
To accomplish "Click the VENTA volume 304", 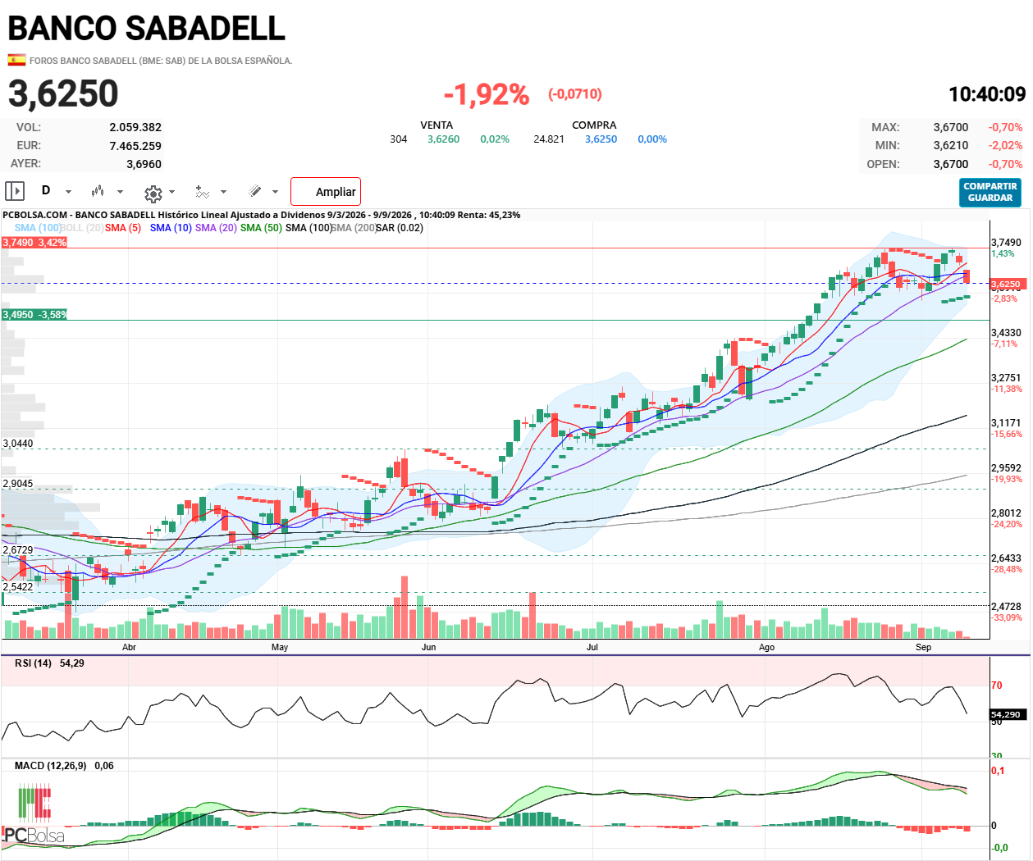I will pyautogui.click(x=399, y=139).
